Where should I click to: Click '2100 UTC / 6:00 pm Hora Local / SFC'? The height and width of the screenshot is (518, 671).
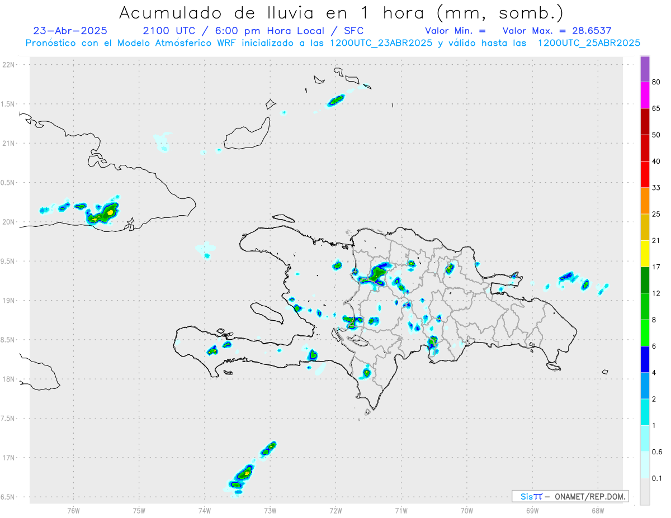pos(253,31)
